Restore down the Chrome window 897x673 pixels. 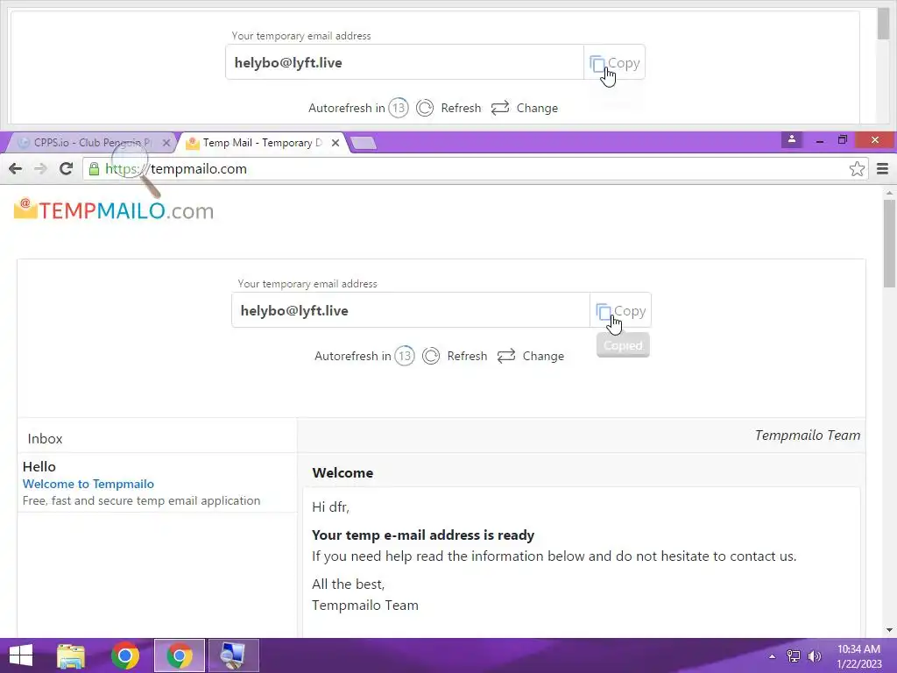[842, 139]
